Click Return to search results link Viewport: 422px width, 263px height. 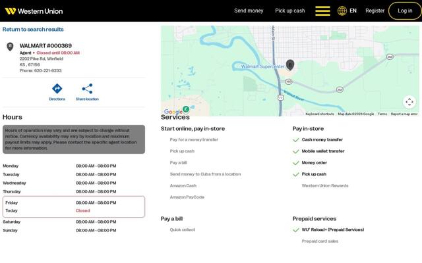33,29
